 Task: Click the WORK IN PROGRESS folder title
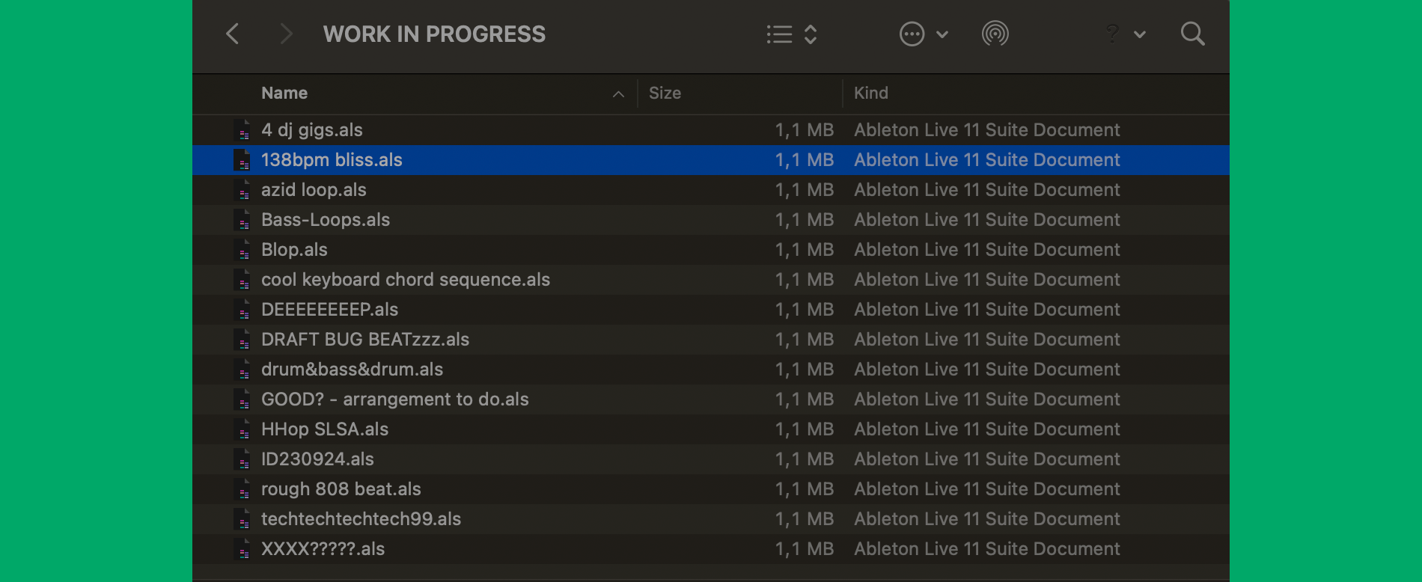click(434, 34)
